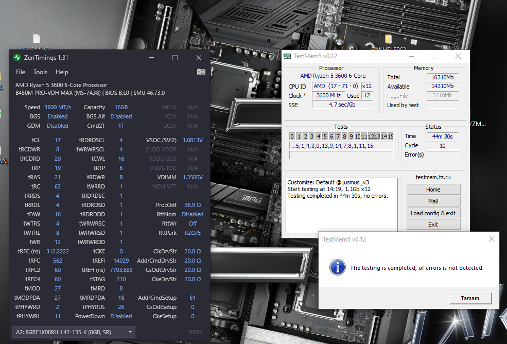Click the empty Error(s) field
The height and width of the screenshot is (344, 507).
pyautogui.click(x=442, y=154)
